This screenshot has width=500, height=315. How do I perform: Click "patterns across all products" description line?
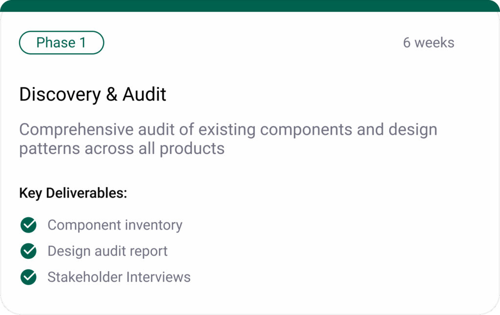pos(122,148)
